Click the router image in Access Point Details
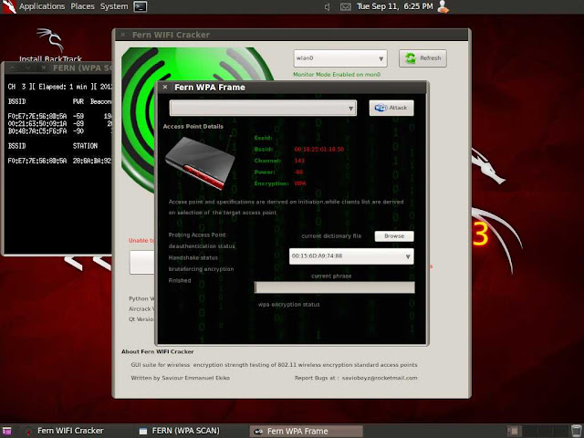The image size is (584, 438). (201, 162)
